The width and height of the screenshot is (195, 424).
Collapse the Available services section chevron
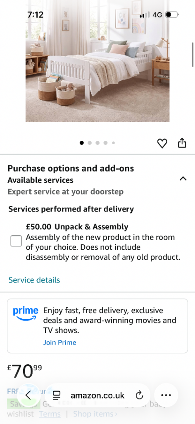click(x=183, y=178)
